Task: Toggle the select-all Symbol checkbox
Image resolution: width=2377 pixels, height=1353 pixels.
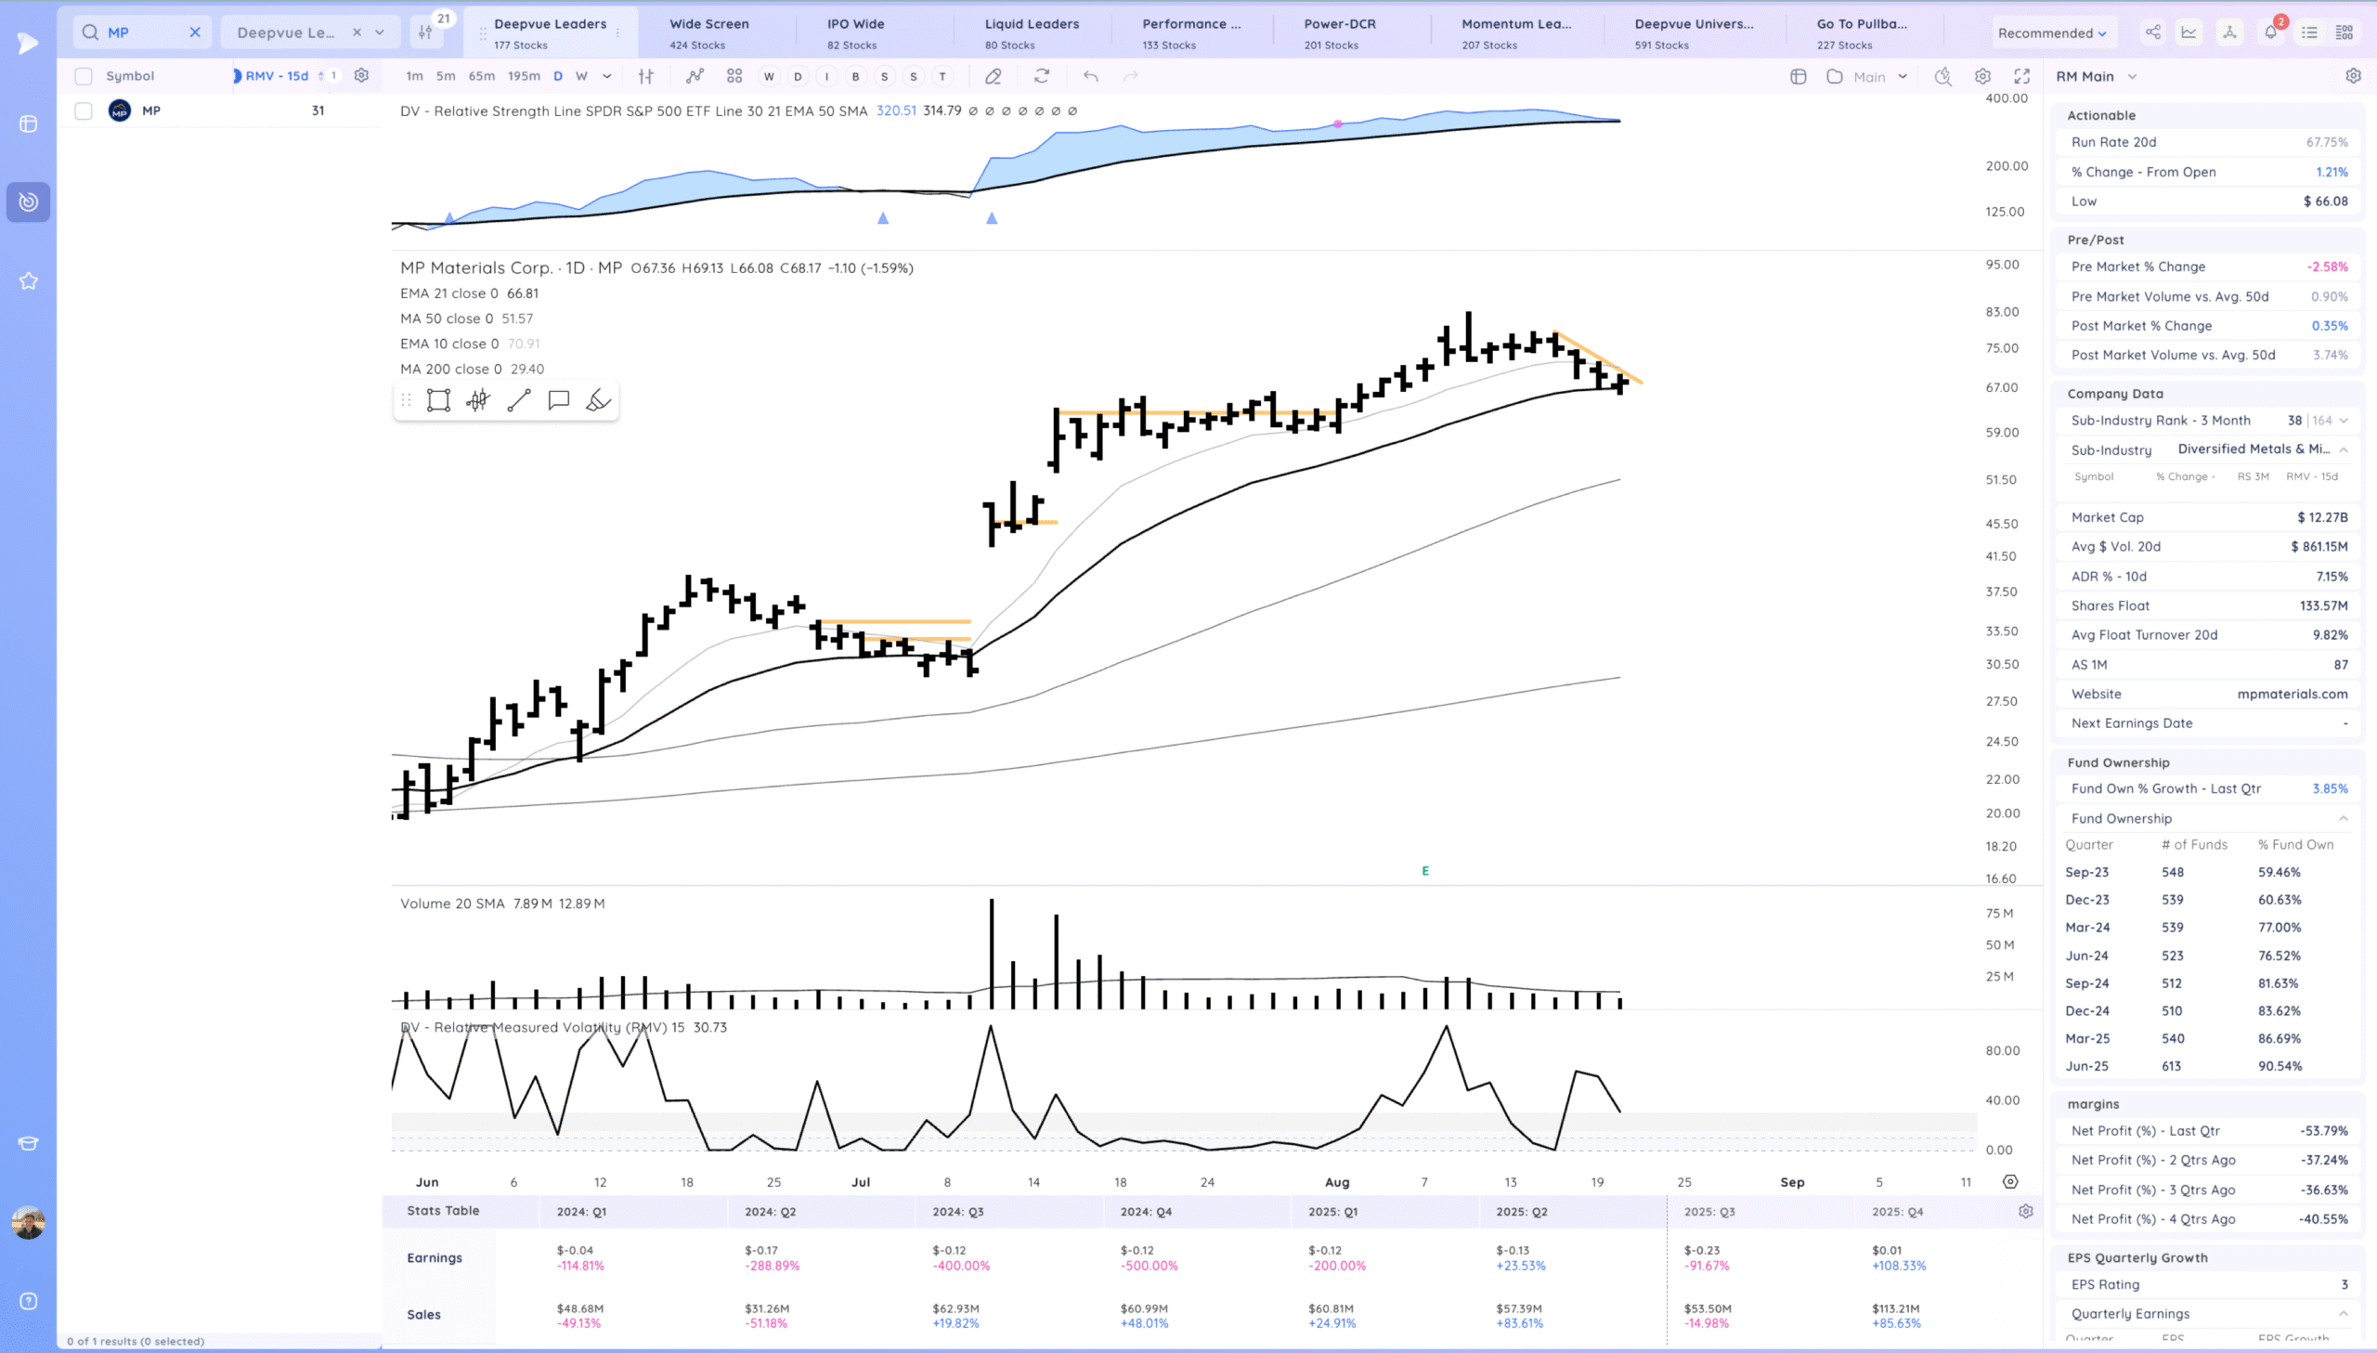Action: (x=84, y=76)
